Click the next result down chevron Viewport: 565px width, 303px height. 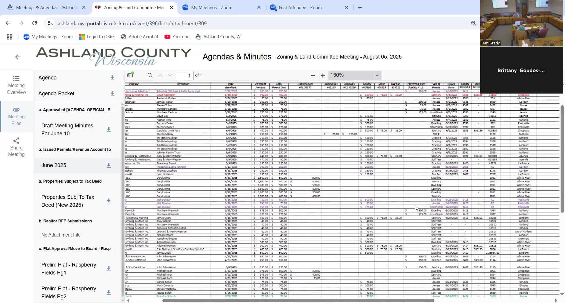point(169,75)
